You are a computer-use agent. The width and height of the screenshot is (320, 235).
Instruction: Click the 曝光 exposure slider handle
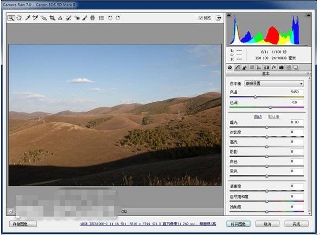coord(267,127)
